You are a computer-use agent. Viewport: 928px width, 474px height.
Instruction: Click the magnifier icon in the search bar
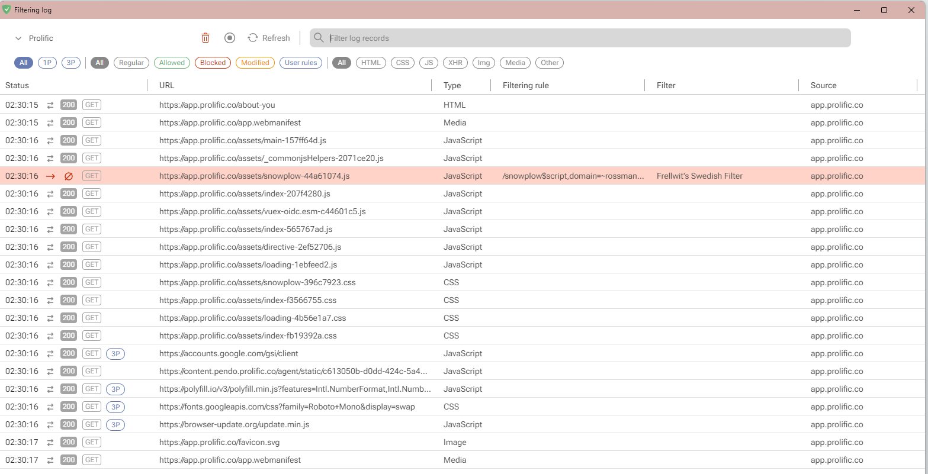(319, 37)
